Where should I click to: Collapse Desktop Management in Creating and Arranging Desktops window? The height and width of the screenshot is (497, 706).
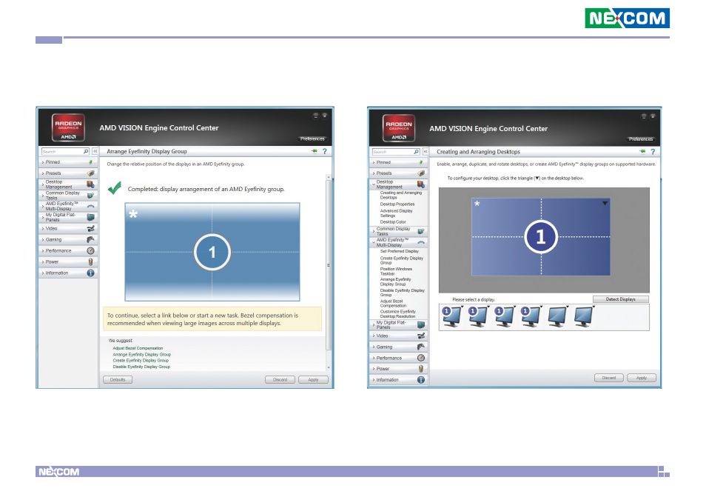coord(398,184)
